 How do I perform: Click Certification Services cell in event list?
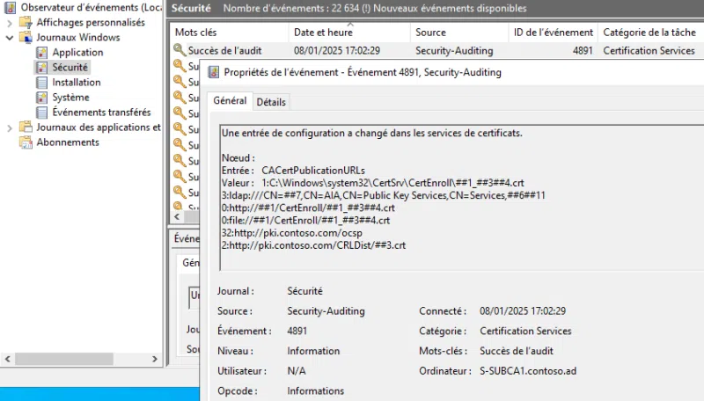point(649,51)
